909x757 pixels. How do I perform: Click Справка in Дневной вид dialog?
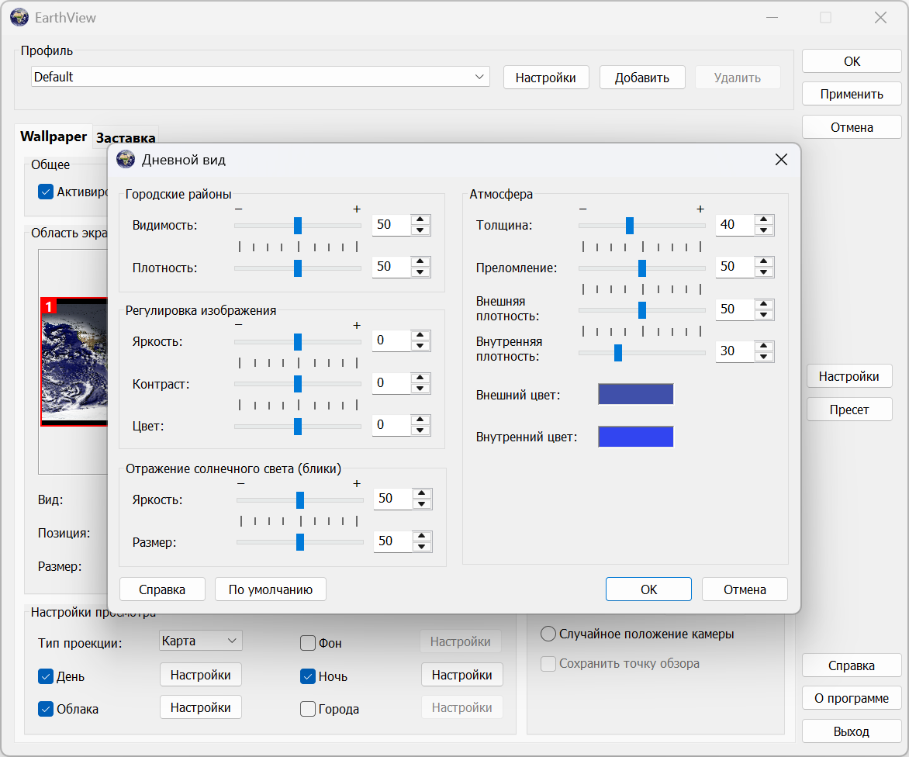[x=162, y=589]
